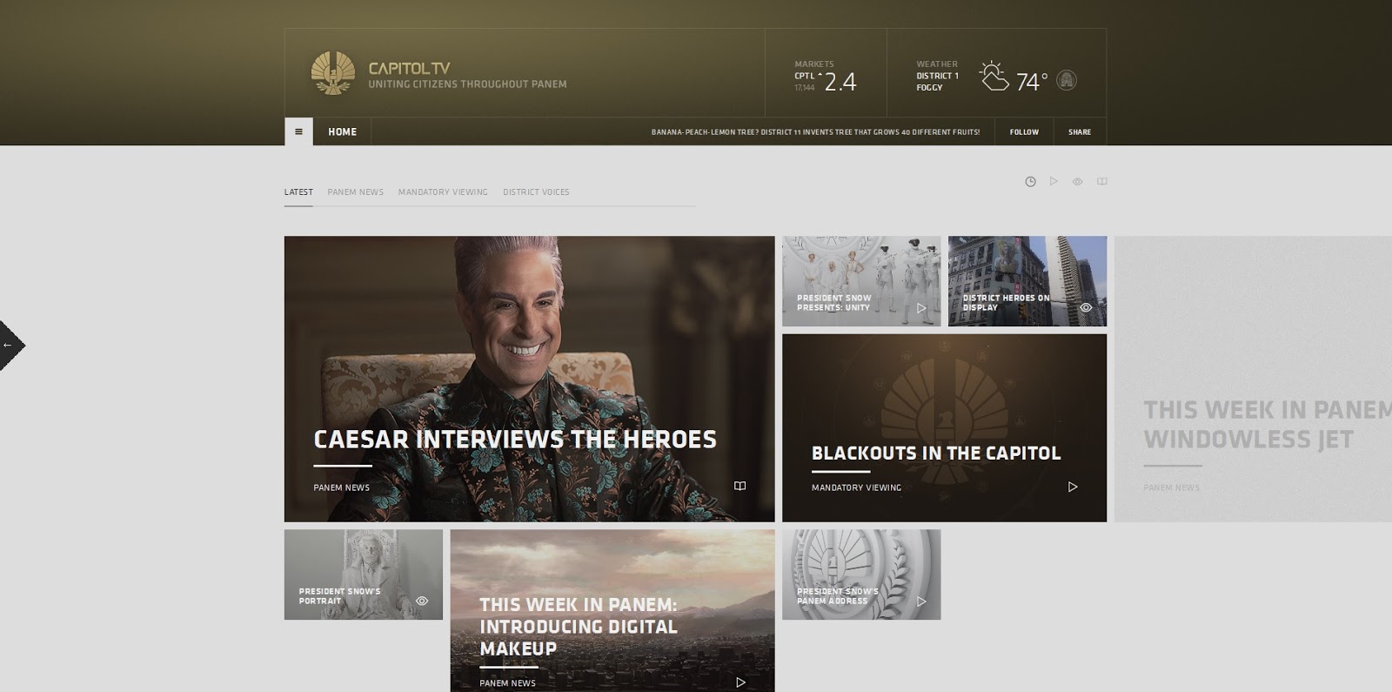The height and width of the screenshot is (692, 1392).
Task: Open the banana-peach-lemon tree ticker headline
Action: pyautogui.click(x=815, y=132)
